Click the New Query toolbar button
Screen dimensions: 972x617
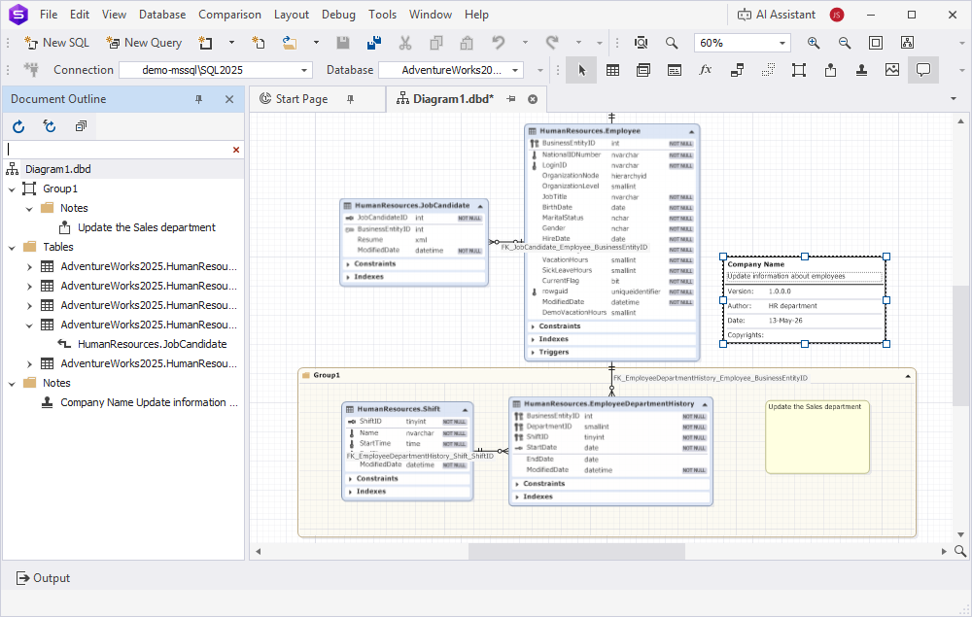[144, 43]
